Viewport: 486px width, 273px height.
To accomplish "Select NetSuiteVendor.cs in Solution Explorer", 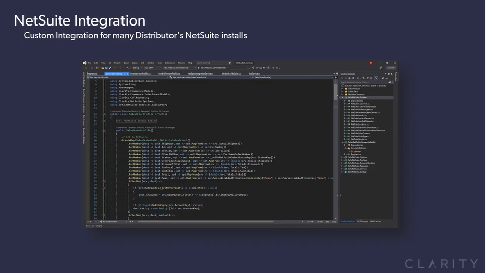I will pos(359,139).
